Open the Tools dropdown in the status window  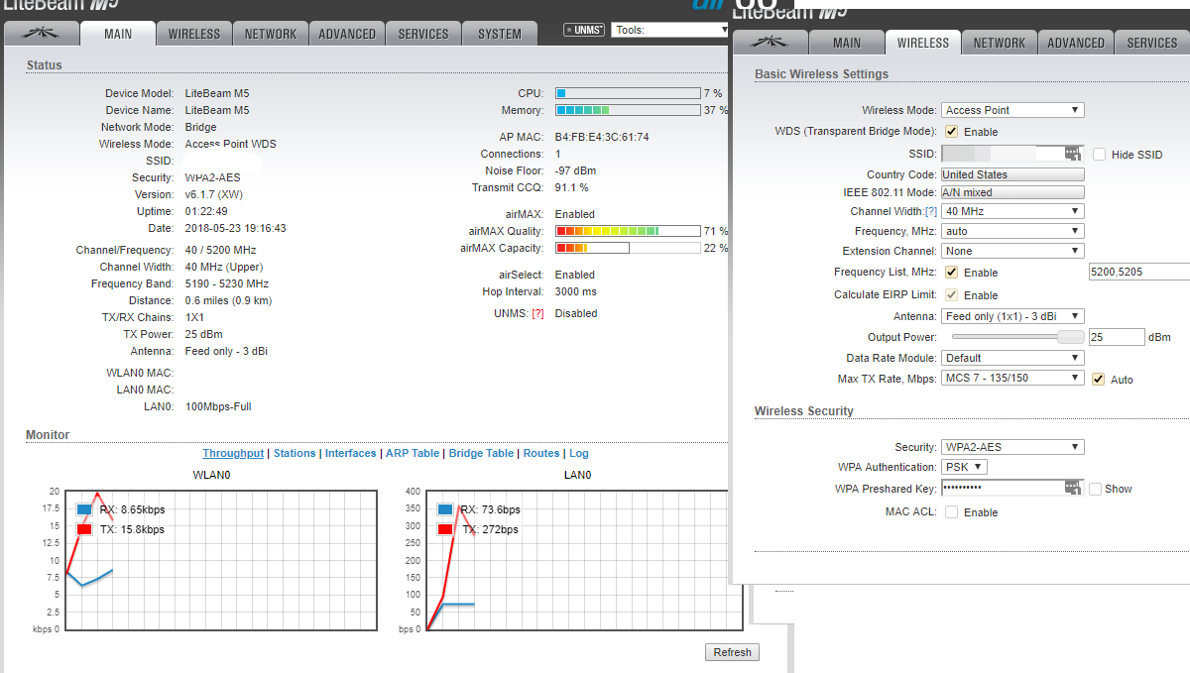coord(670,30)
